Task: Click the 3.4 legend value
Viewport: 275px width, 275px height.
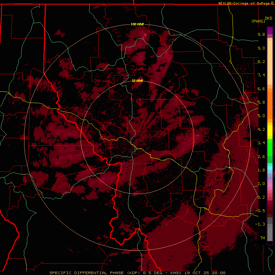Action: coord(261,143)
